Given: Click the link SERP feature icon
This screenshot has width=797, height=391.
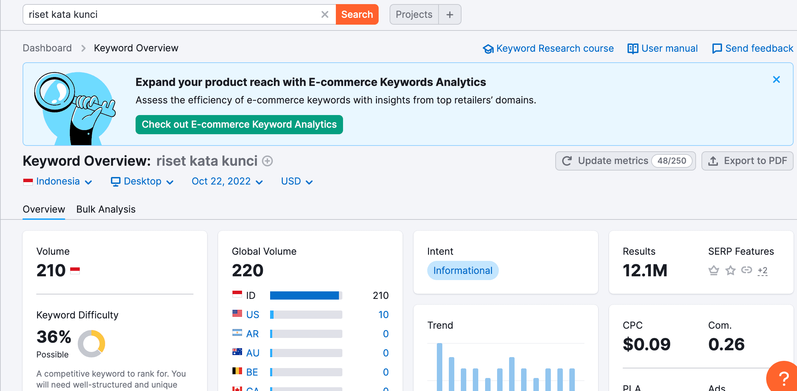Looking at the screenshot, I should click(x=746, y=270).
